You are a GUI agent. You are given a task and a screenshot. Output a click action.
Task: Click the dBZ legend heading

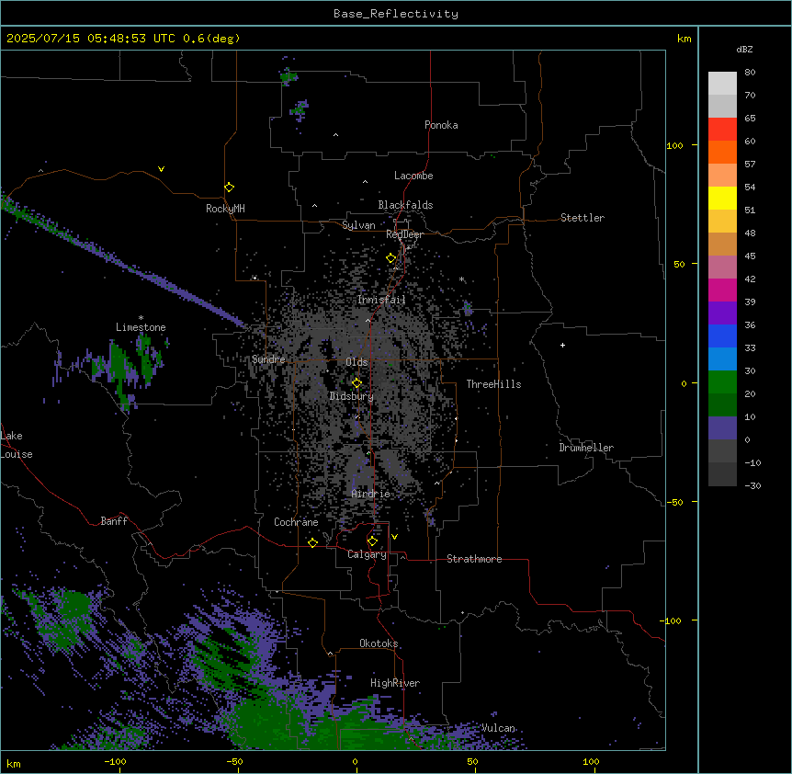click(744, 50)
